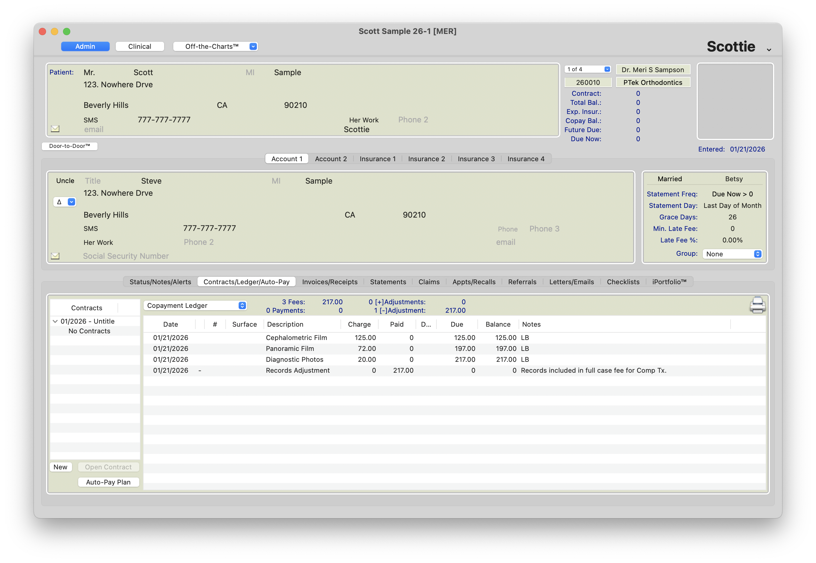
Task: Click the account holder envelope icon
Action: 55,256
